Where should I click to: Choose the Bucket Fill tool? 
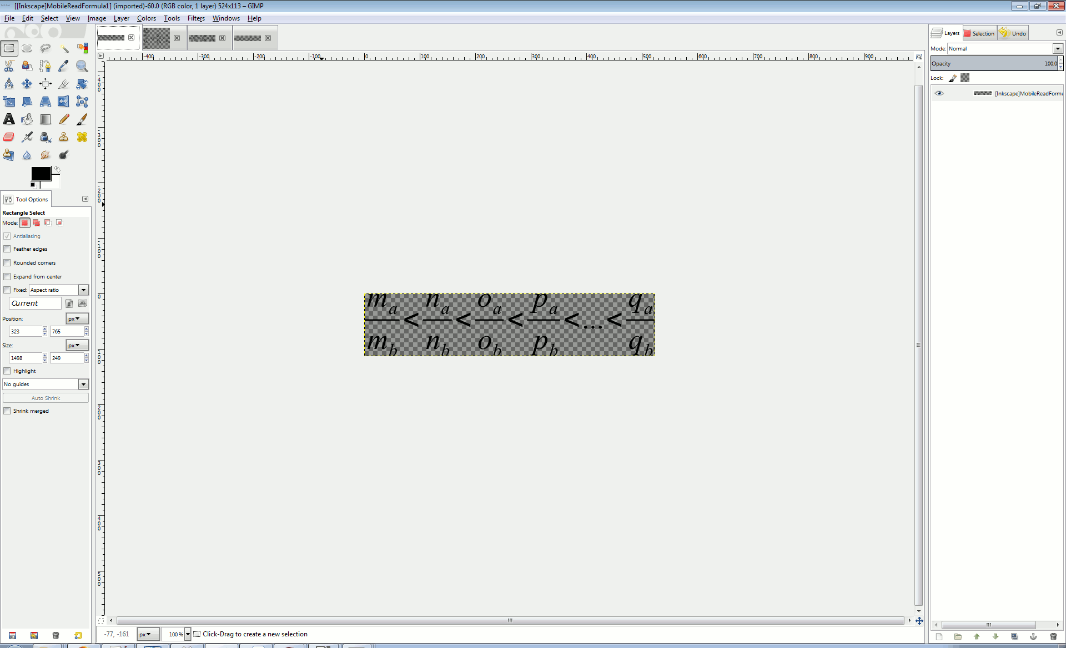click(x=27, y=119)
